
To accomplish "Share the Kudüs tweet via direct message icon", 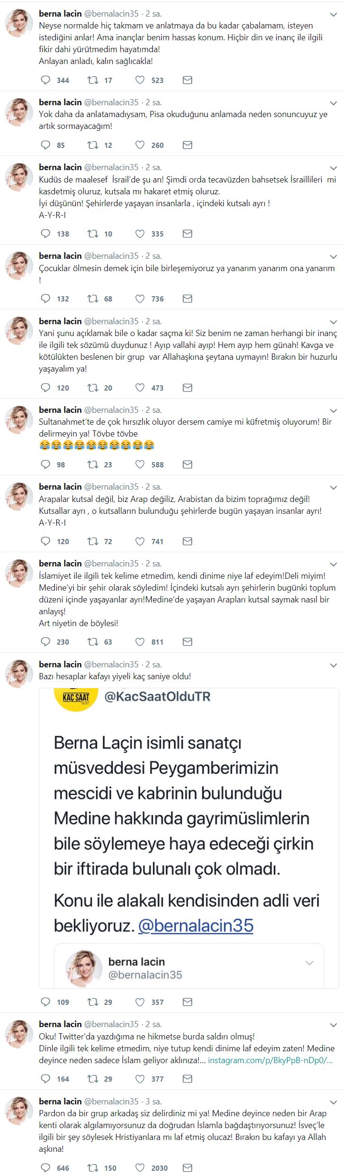I will tap(187, 234).
